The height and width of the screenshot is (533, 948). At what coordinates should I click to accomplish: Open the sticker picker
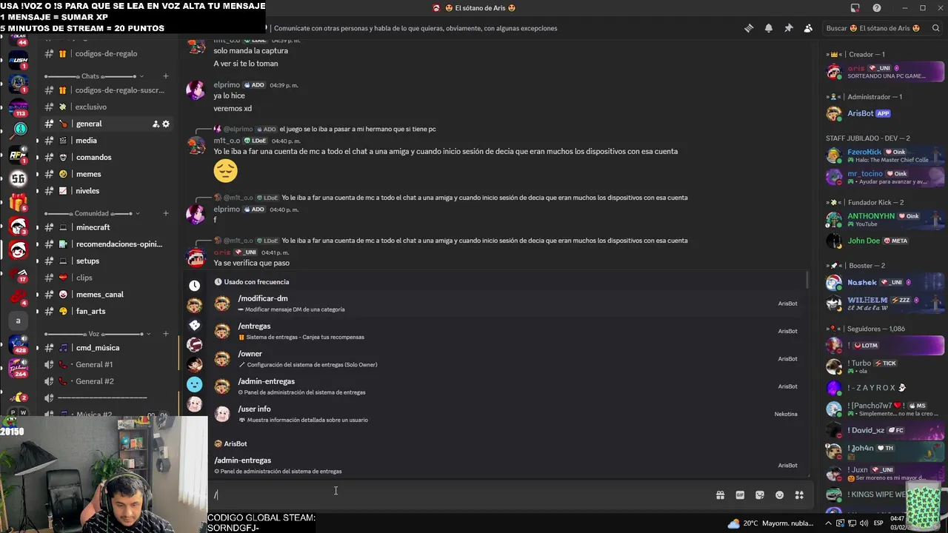(x=760, y=495)
